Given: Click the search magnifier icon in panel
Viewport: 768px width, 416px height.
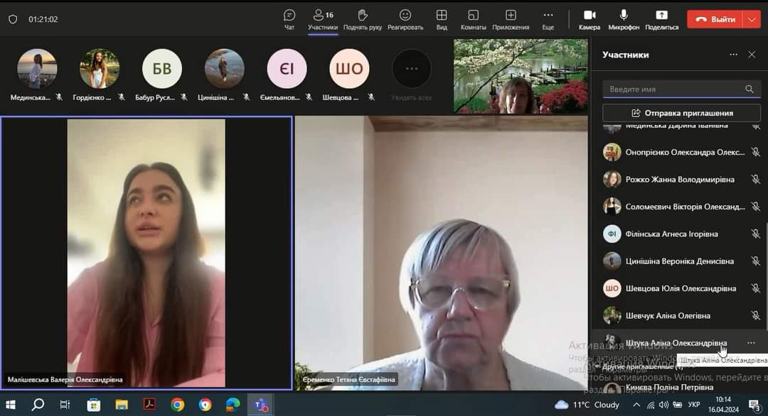Looking at the screenshot, I should coord(750,89).
